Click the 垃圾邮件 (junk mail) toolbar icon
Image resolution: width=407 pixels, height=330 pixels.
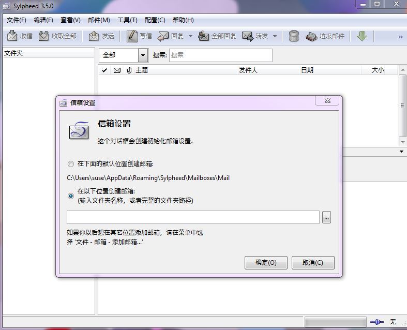click(x=311, y=36)
